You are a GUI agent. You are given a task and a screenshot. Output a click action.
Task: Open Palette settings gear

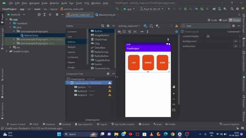108,26
